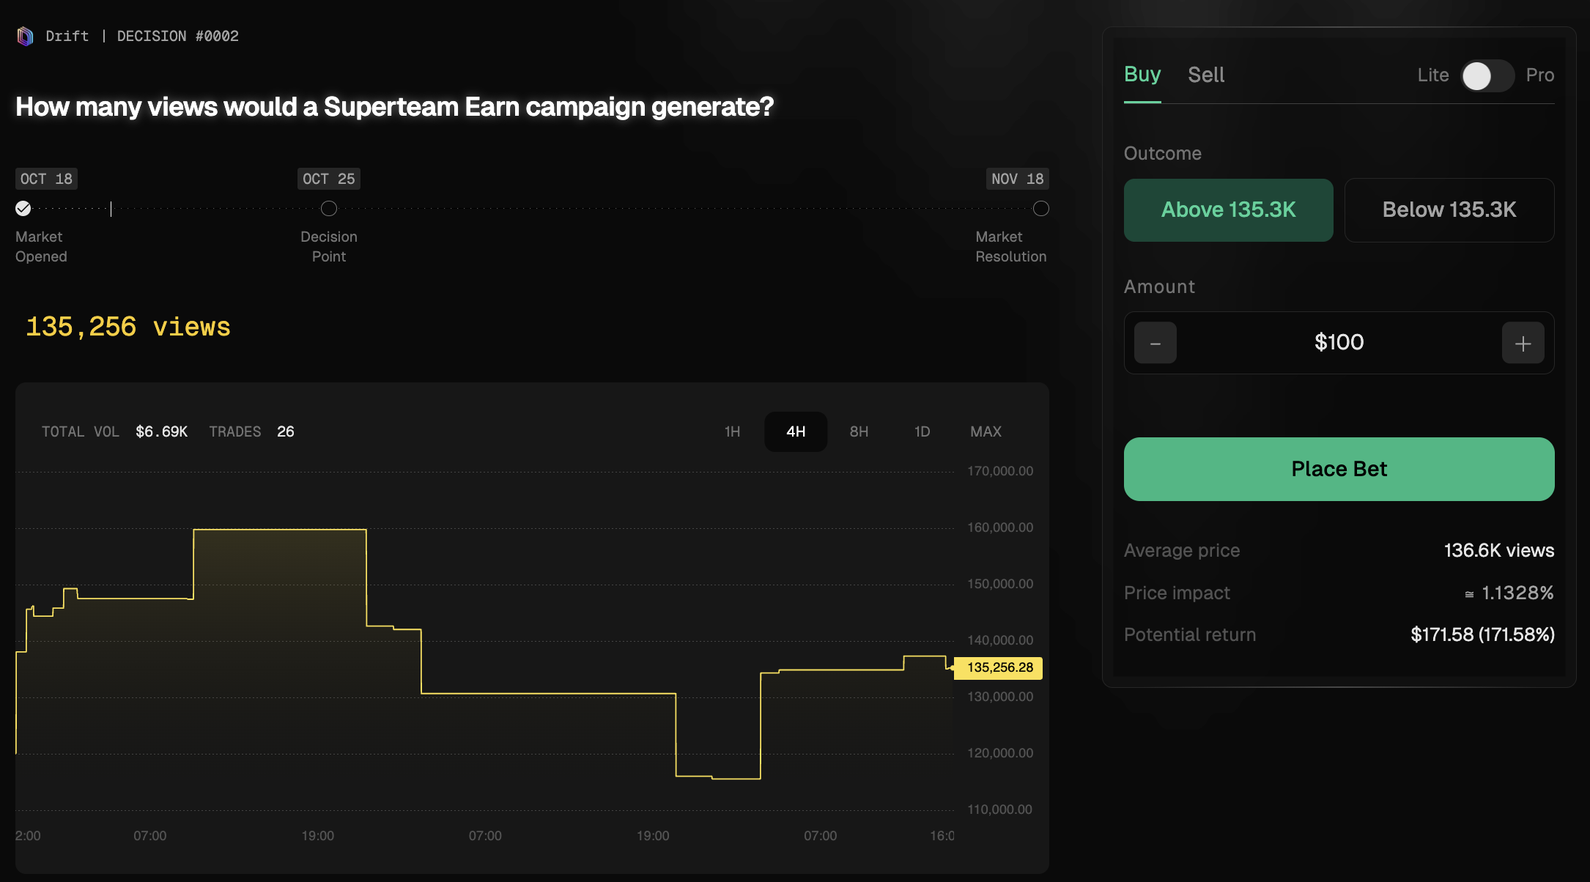
Task: Click the Market Resolution timeline circle
Action: point(1040,209)
